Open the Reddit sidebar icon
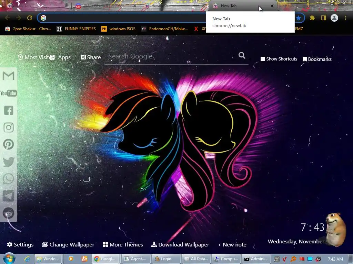353x264 pixels. pos(9,213)
